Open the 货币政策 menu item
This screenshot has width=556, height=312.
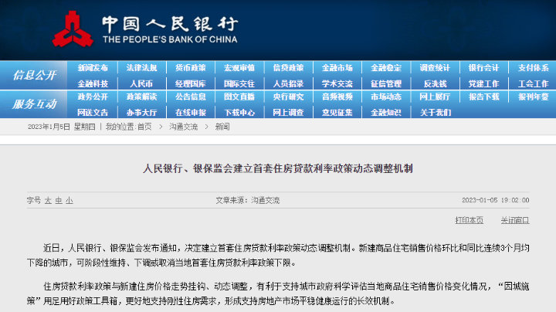point(190,68)
